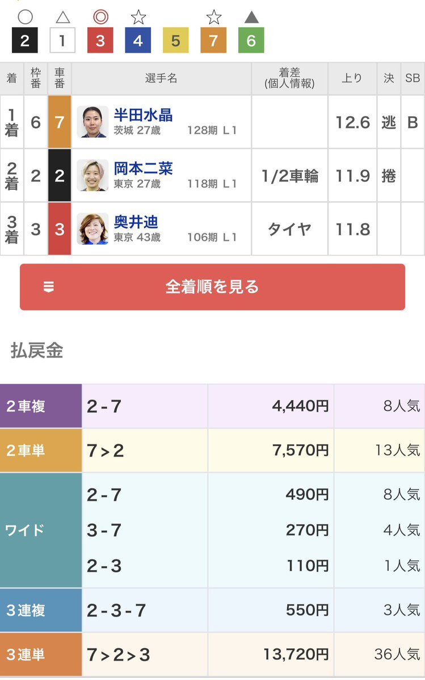
Task: Open 半田水晶 racer profile link
Action: [143, 115]
